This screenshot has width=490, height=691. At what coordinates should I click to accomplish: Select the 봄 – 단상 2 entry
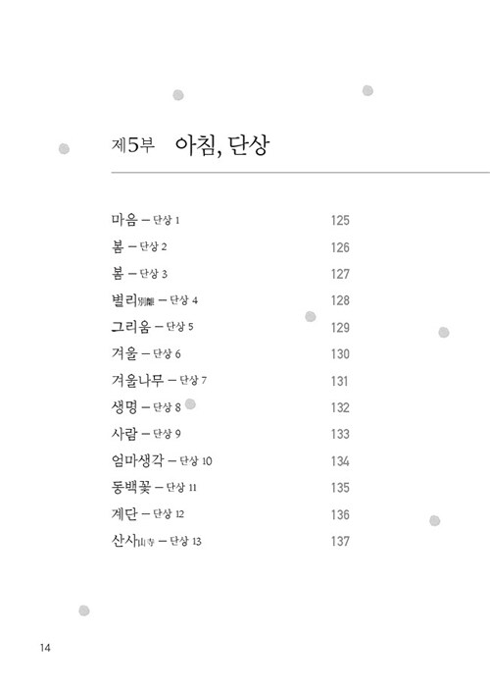pyautogui.click(x=139, y=246)
